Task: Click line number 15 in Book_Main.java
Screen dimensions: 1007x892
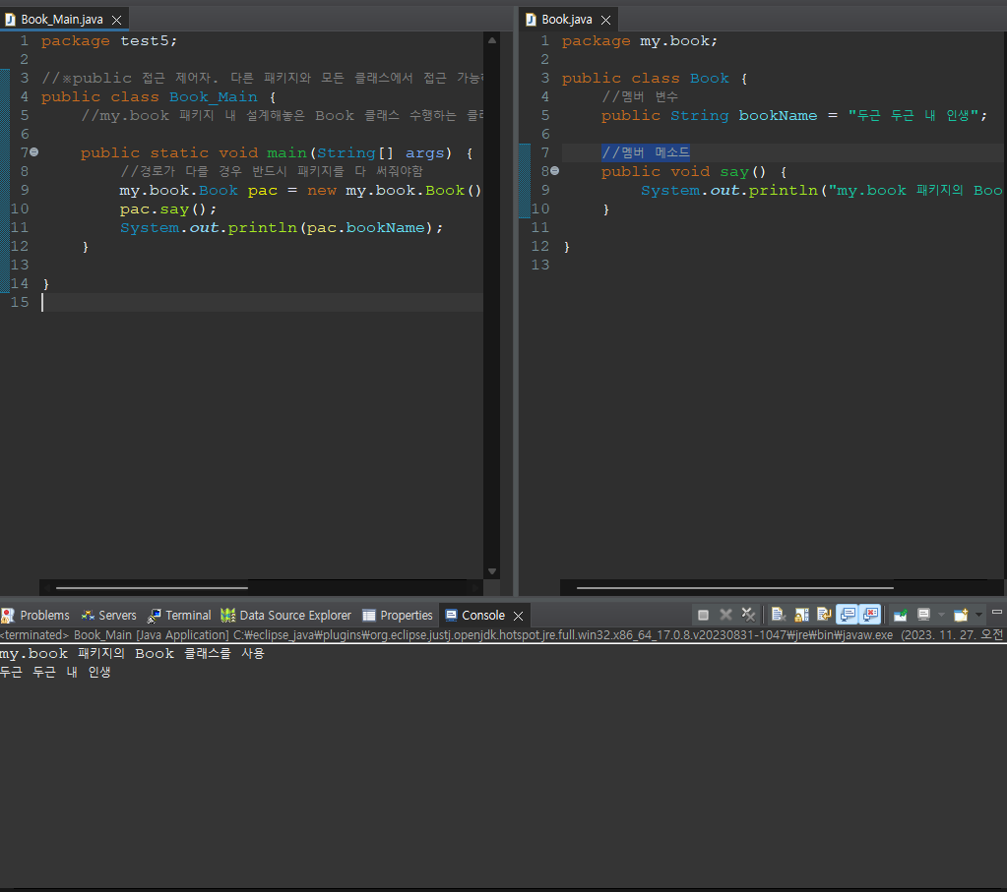Action: pos(20,302)
